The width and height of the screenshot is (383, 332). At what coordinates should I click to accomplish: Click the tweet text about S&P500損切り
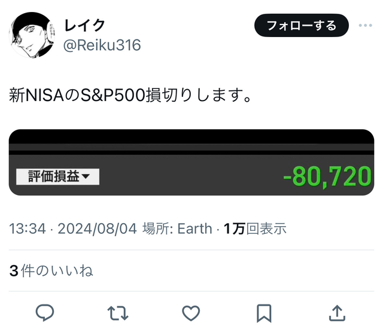point(130,95)
